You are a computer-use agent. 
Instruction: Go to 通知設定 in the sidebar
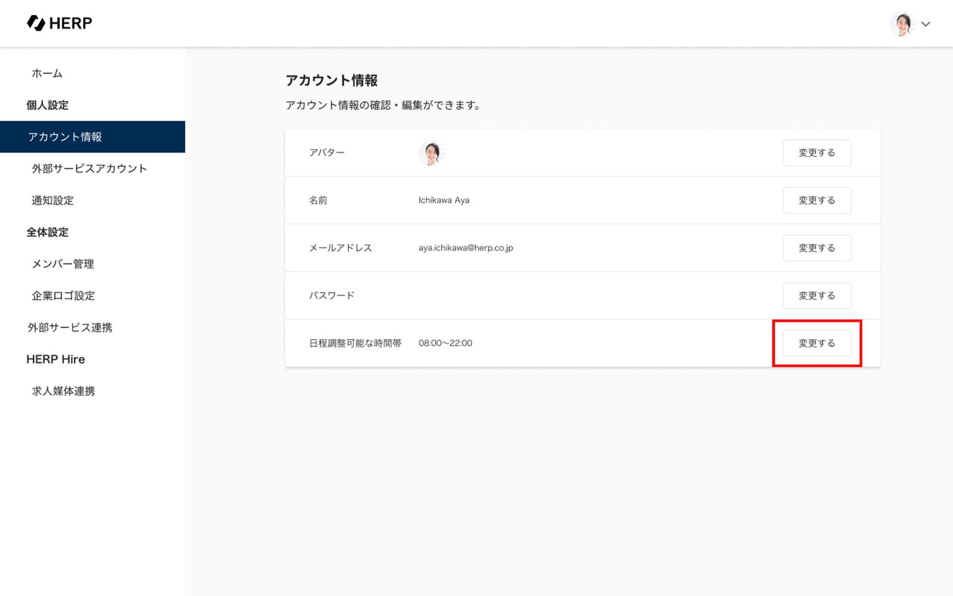tap(53, 201)
